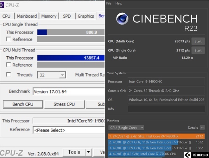The height and width of the screenshot is (158, 209).
Task: Click the single thread score bar 880.9
Action: click(x=71, y=32)
